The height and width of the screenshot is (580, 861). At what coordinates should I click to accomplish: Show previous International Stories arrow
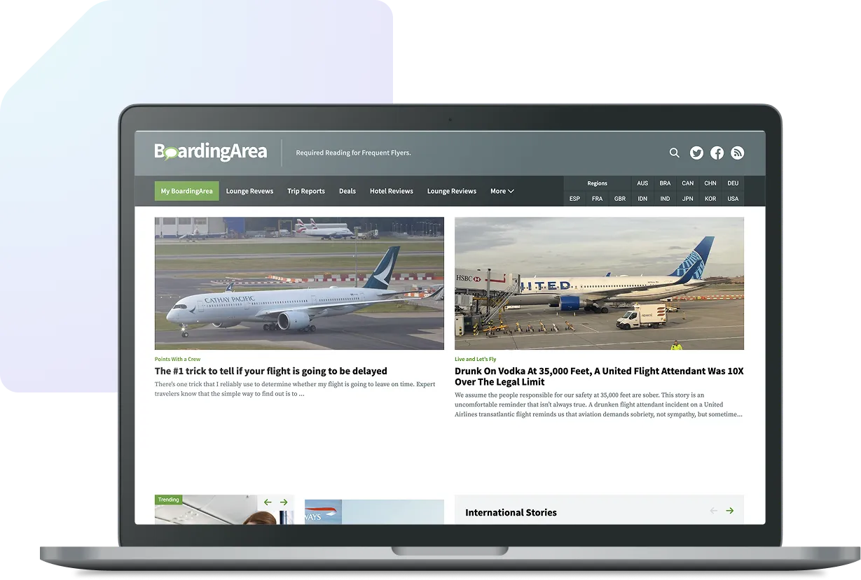714,511
